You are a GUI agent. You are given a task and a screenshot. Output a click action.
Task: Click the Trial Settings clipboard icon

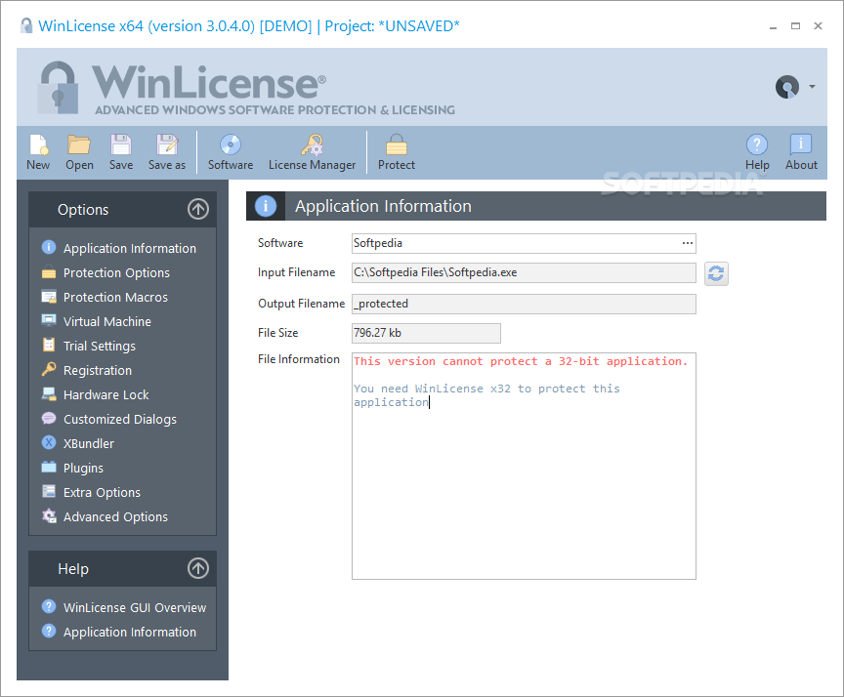49,345
